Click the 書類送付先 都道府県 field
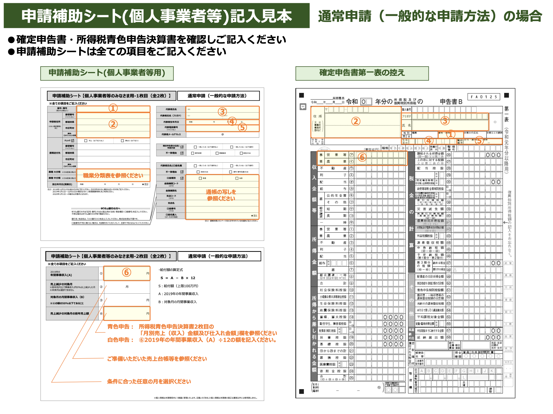The image size is (553, 414). [113, 153]
